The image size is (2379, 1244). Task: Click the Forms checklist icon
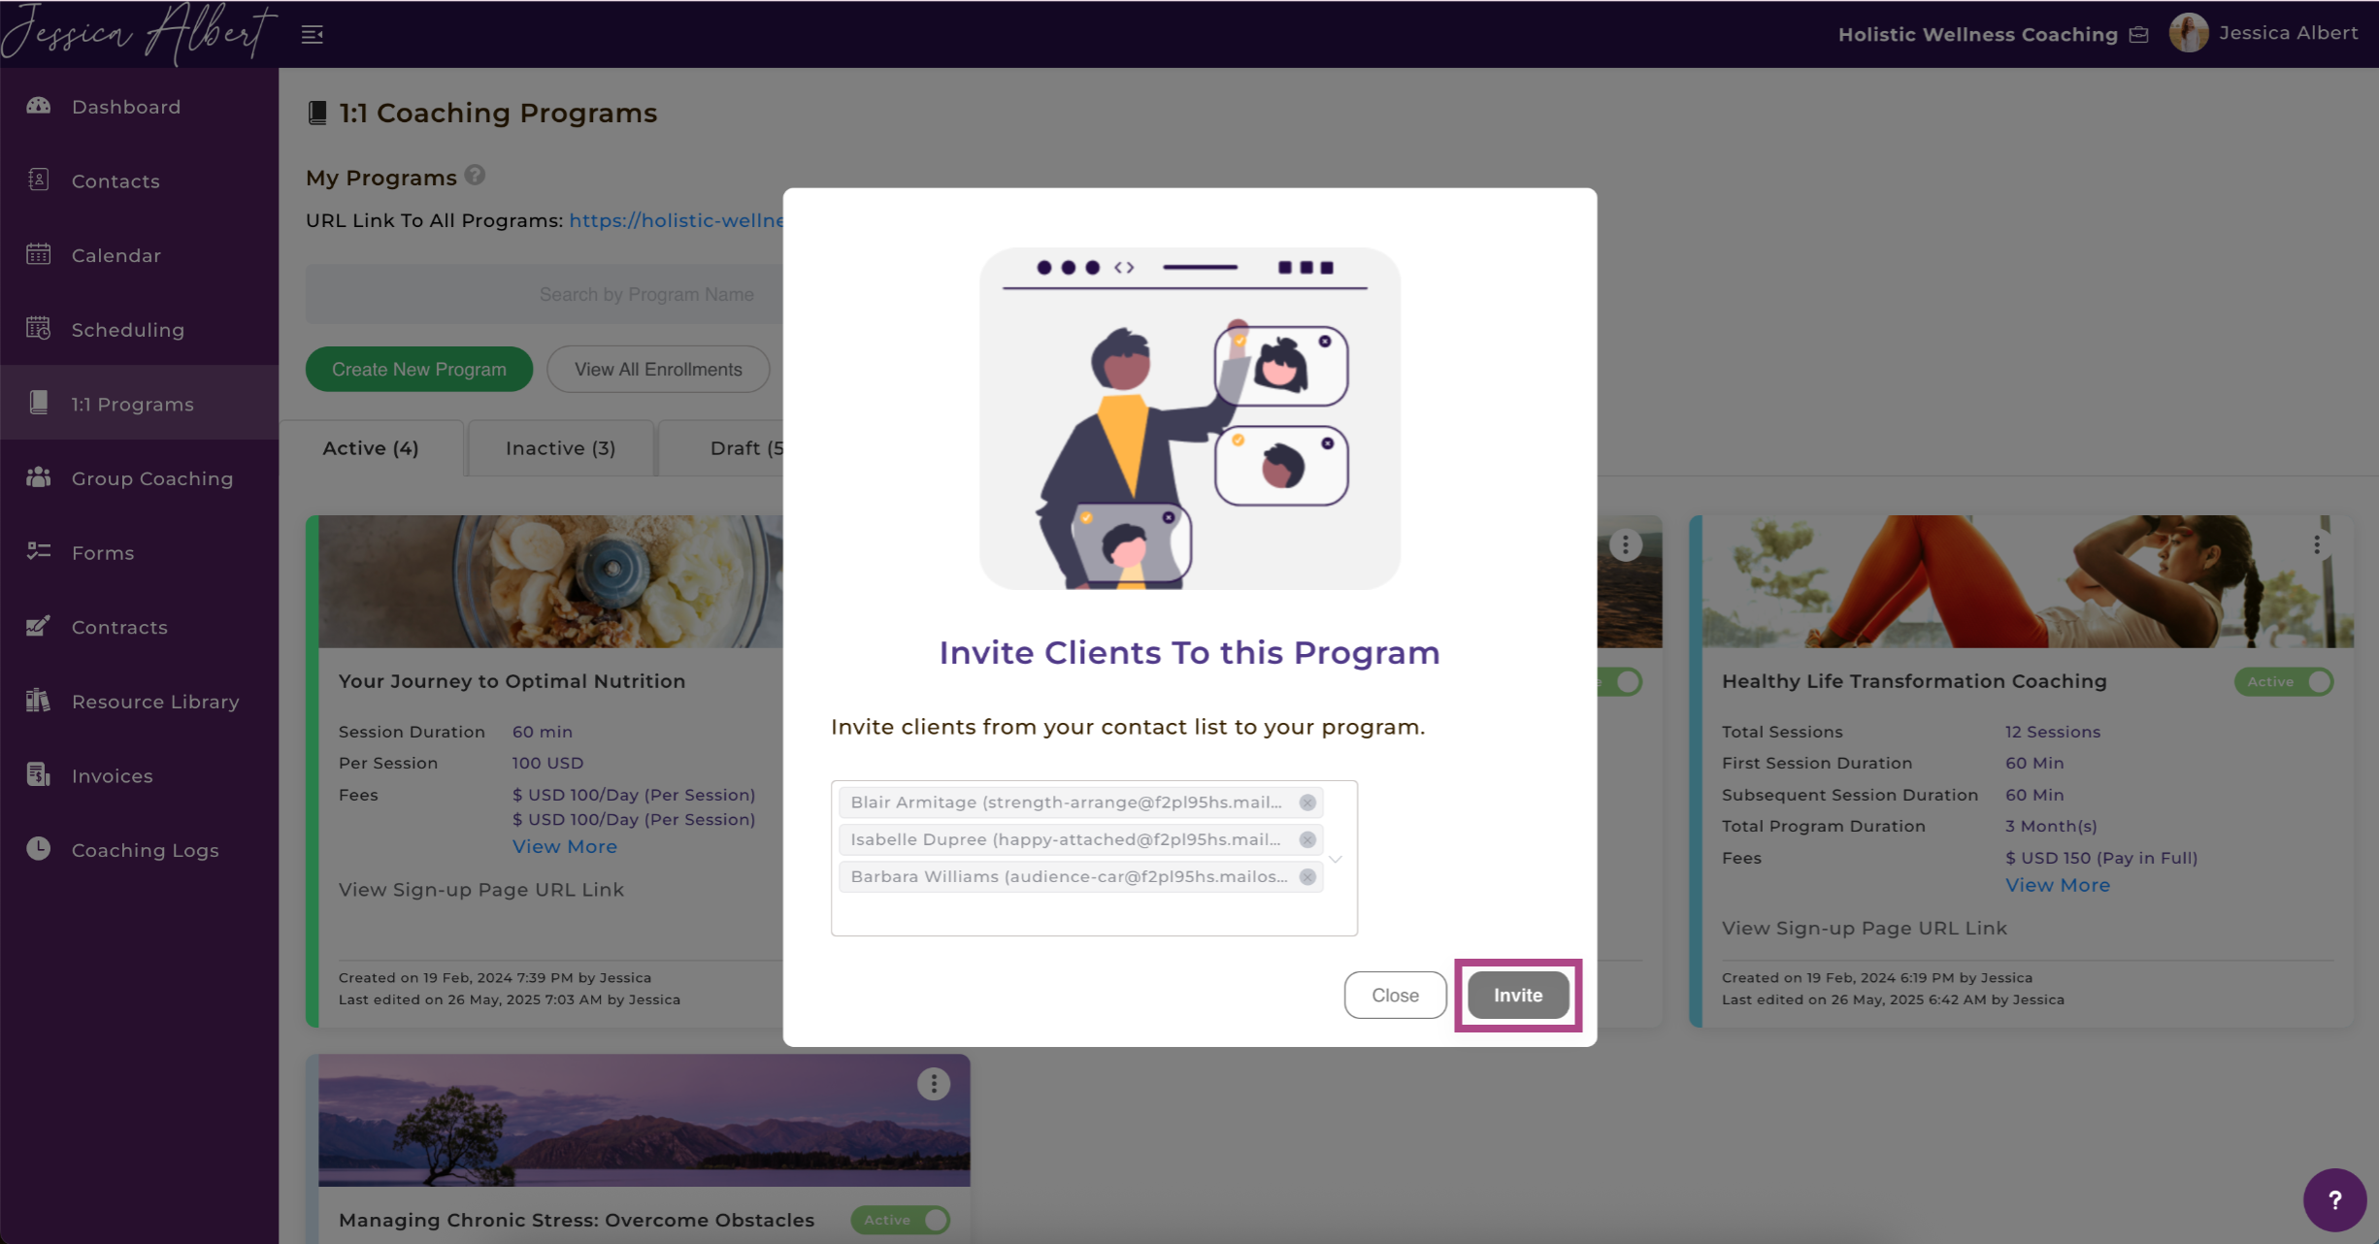click(x=39, y=551)
